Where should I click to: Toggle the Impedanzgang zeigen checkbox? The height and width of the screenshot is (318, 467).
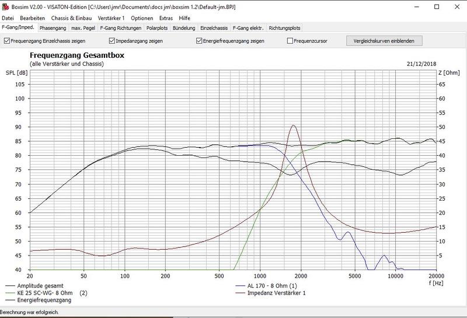(112, 41)
